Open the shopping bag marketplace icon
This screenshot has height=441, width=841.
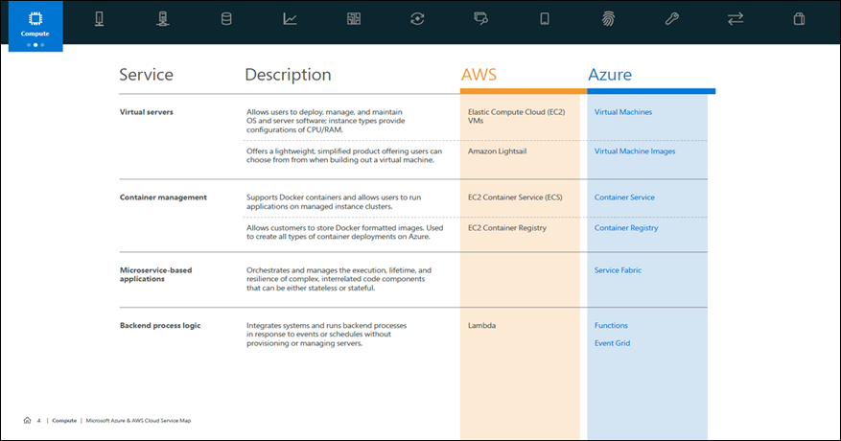tap(799, 18)
